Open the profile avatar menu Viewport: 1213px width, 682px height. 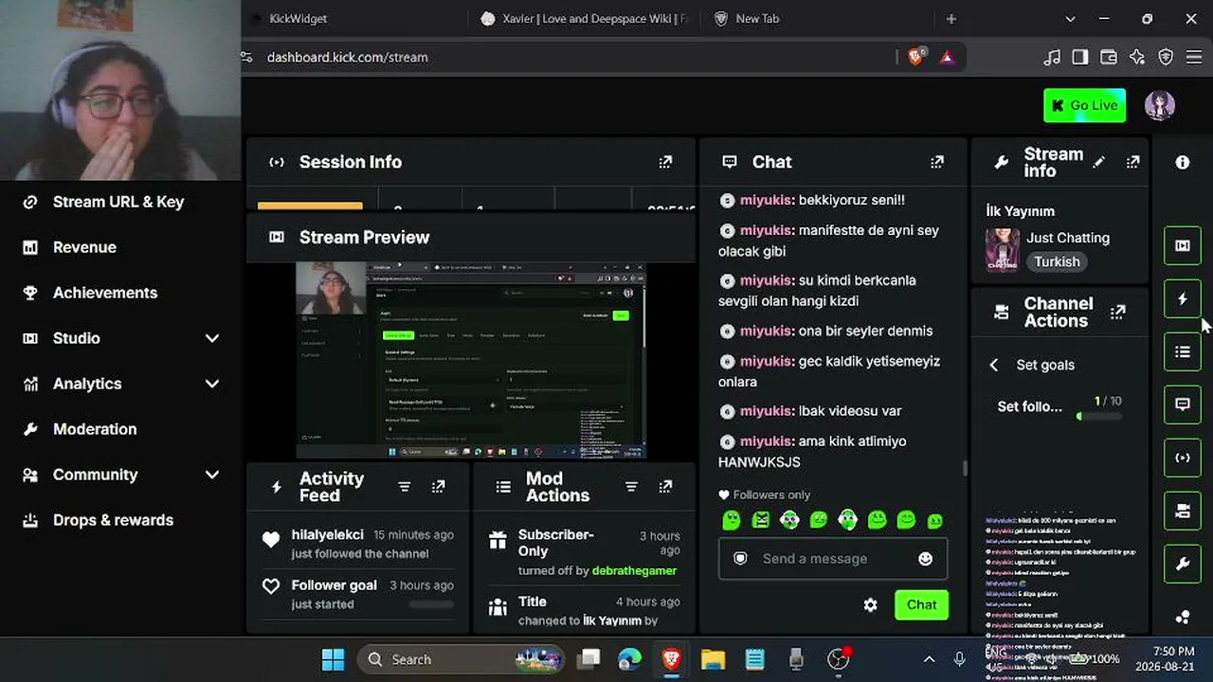1160,105
